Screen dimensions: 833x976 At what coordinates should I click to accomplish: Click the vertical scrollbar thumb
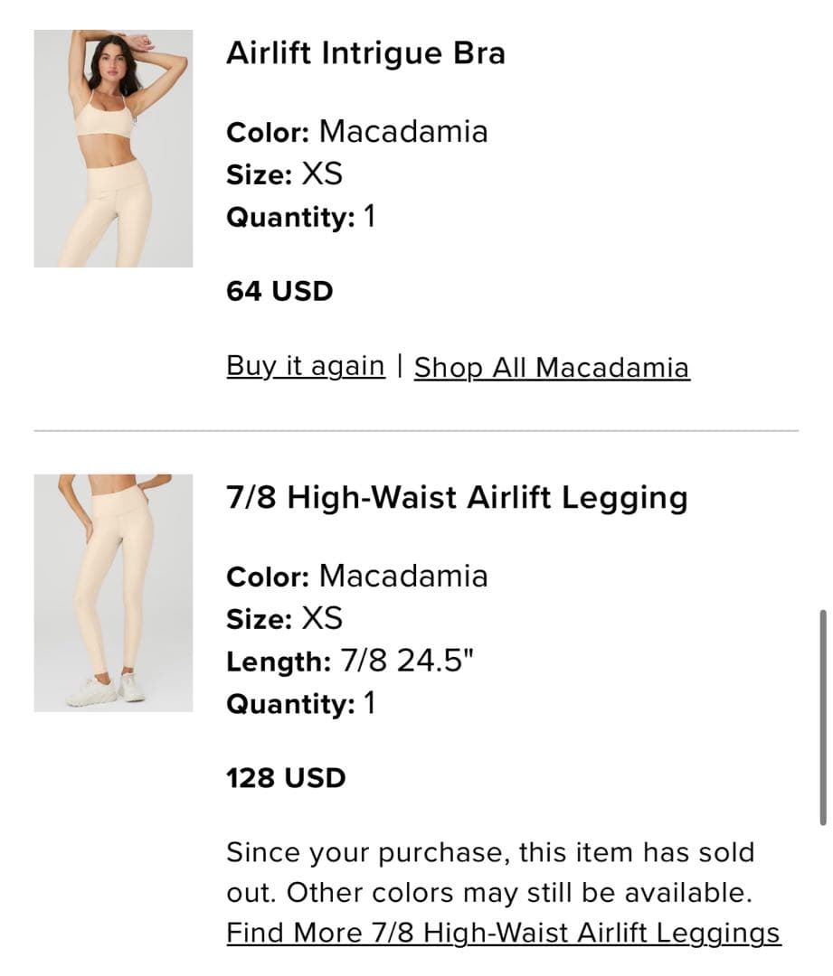pyautogui.click(x=822, y=717)
